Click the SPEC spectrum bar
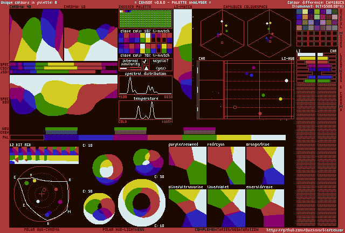The image size is (345, 233). [x=64, y=64]
